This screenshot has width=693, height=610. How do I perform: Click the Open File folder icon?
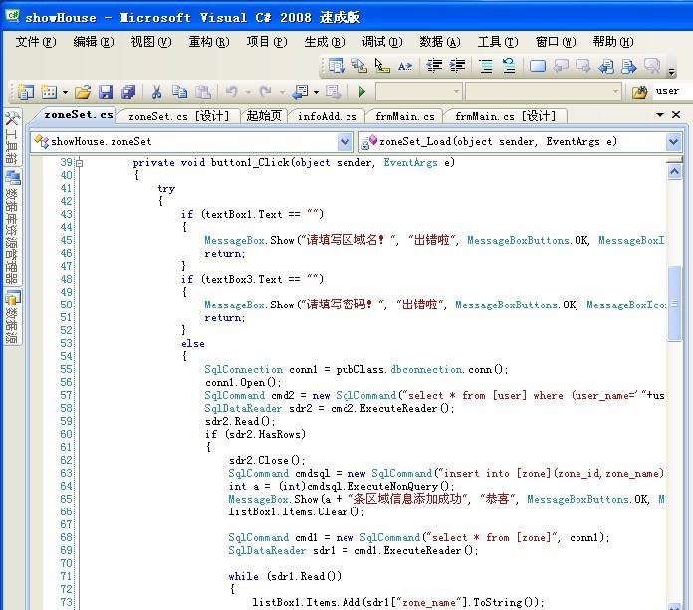83,92
